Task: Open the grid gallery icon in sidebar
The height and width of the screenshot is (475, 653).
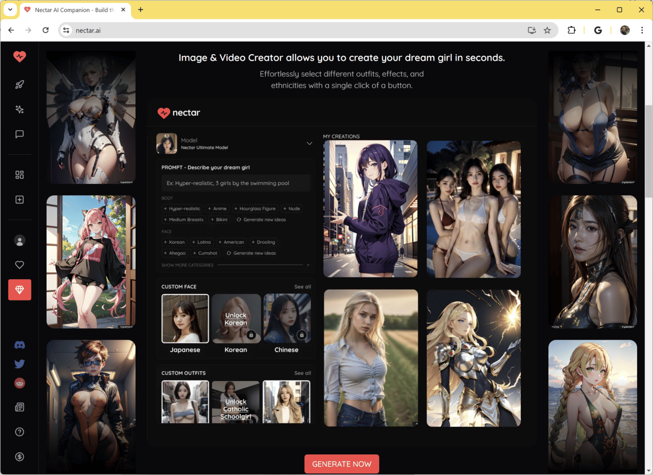Action: (x=20, y=174)
